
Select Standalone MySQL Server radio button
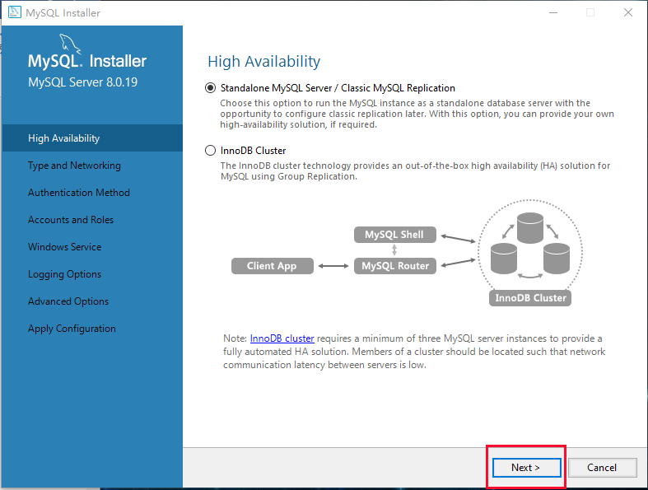tap(210, 88)
